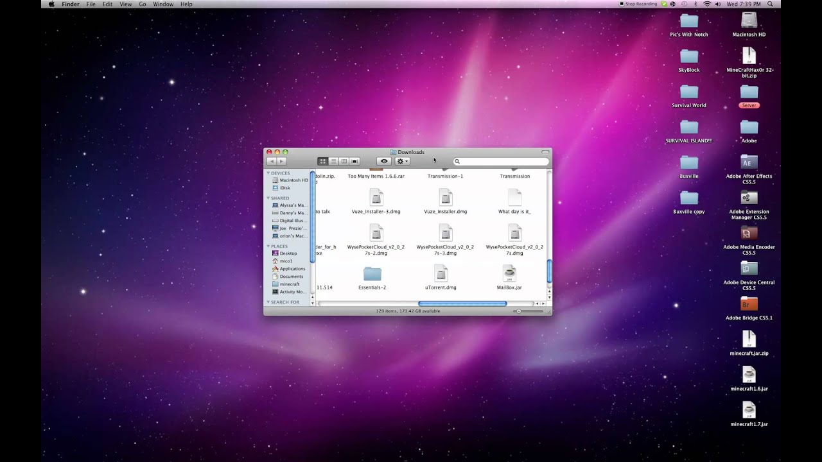Screen dimensions: 822x462
Task: Select the WysePocketCloud_v2_0_27s-2.dmg icon
Action: (x=376, y=232)
